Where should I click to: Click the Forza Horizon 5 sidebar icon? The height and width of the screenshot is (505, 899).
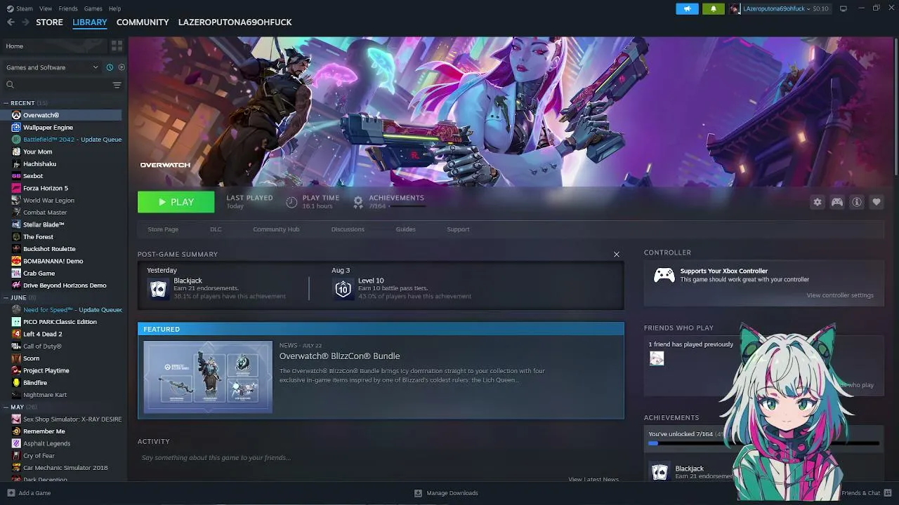point(16,188)
